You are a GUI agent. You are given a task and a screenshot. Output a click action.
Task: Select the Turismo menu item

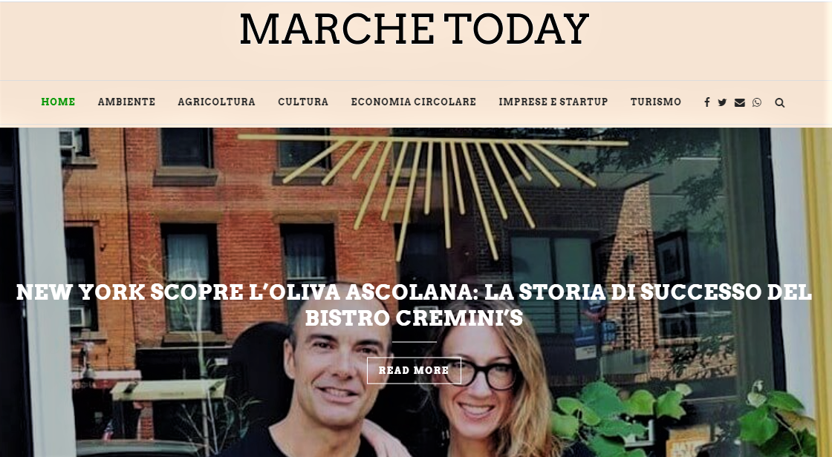pyautogui.click(x=656, y=102)
